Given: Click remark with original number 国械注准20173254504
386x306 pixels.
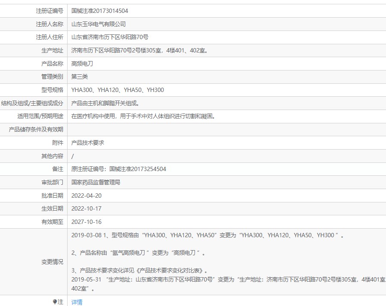Looking at the screenshot, I should (x=119, y=169).
